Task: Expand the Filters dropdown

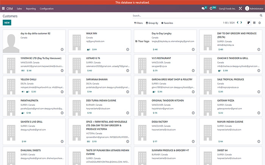Action: point(139,23)
